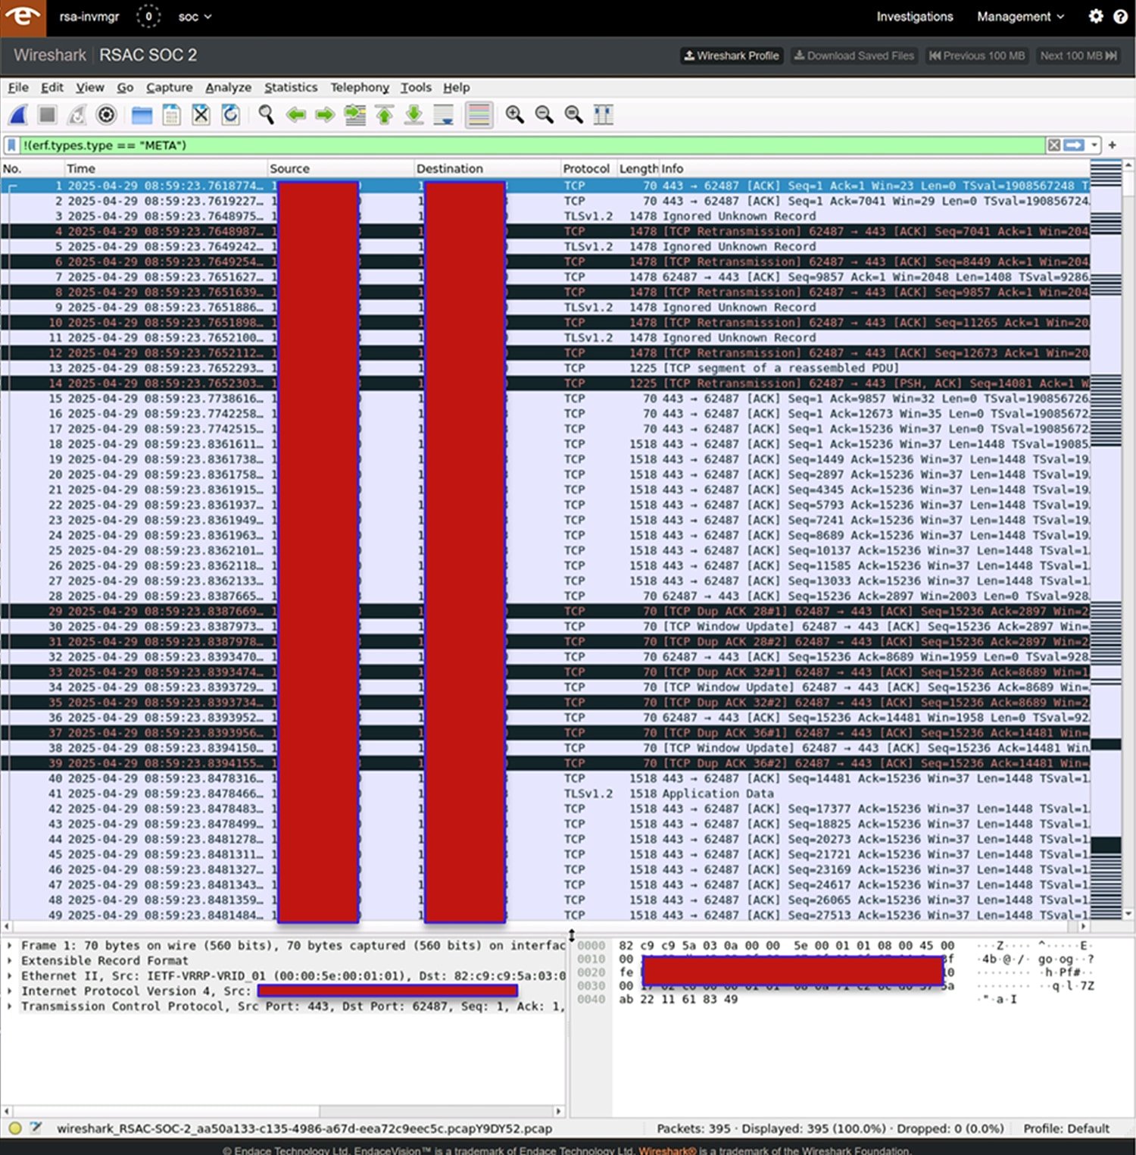The image size is (1136, 1155).
Task: Click Download Saved Files button
Action: pos(854,55)
